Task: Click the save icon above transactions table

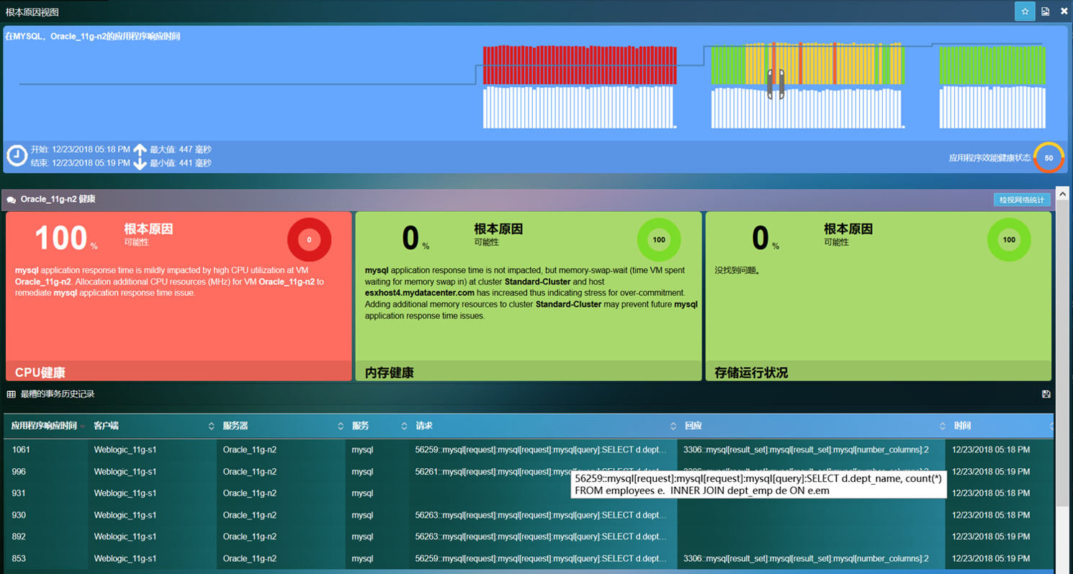Action: pyautogui.click(x=1046, y=394)
